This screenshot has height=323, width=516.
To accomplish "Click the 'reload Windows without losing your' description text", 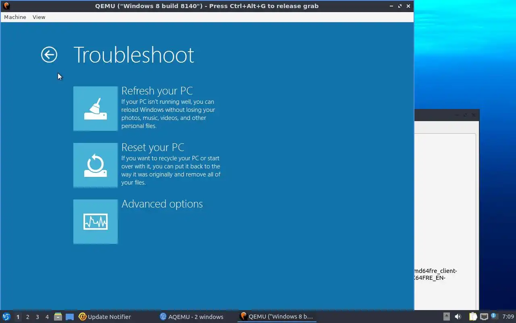I will (168, 110).
